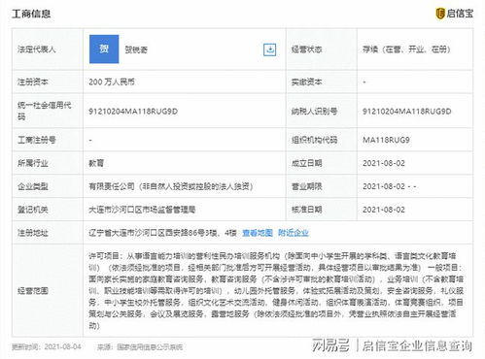The height and width of the screenshot is (359, 485).
Task: Click the date range beside 营业期限
Action: point(390,186)
